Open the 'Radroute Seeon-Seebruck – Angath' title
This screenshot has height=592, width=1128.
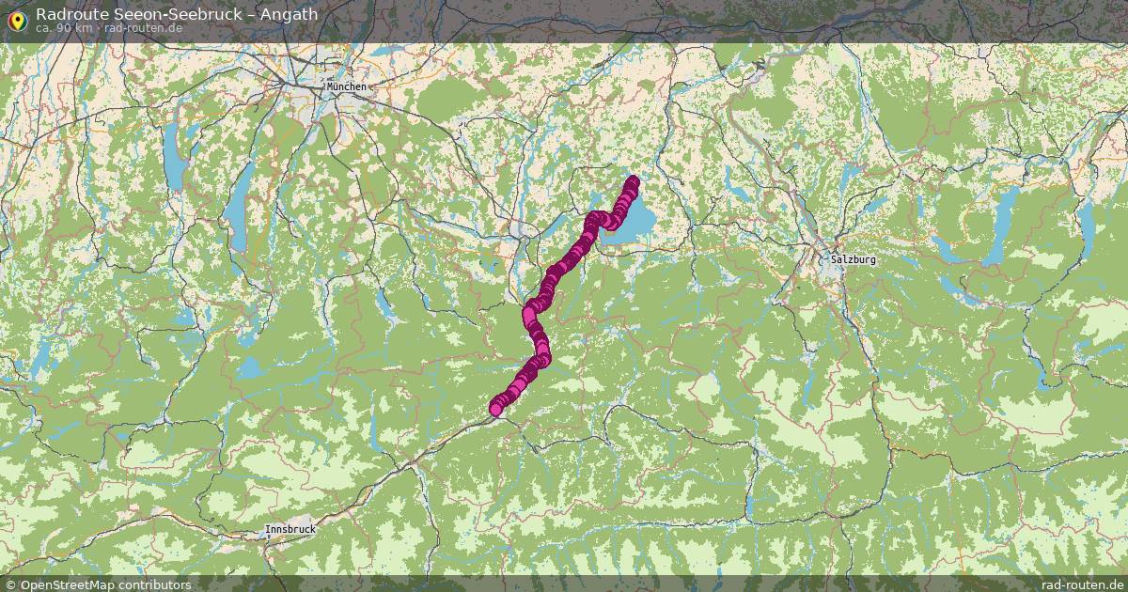point(177,14)
